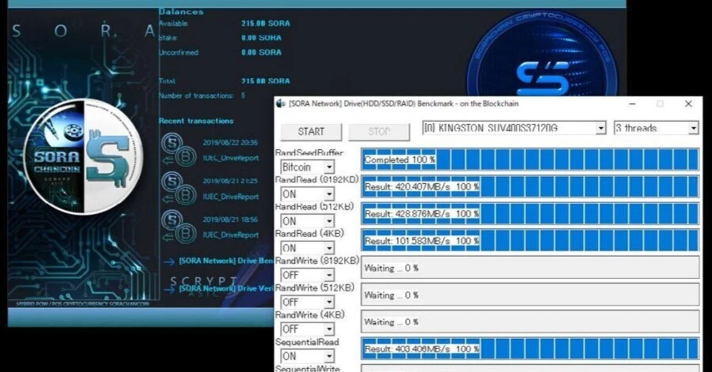This screenshot has height=372, width=712.
Task: Open the KINGSTON drive selection dropdown
Action: [x=514, y=128]
